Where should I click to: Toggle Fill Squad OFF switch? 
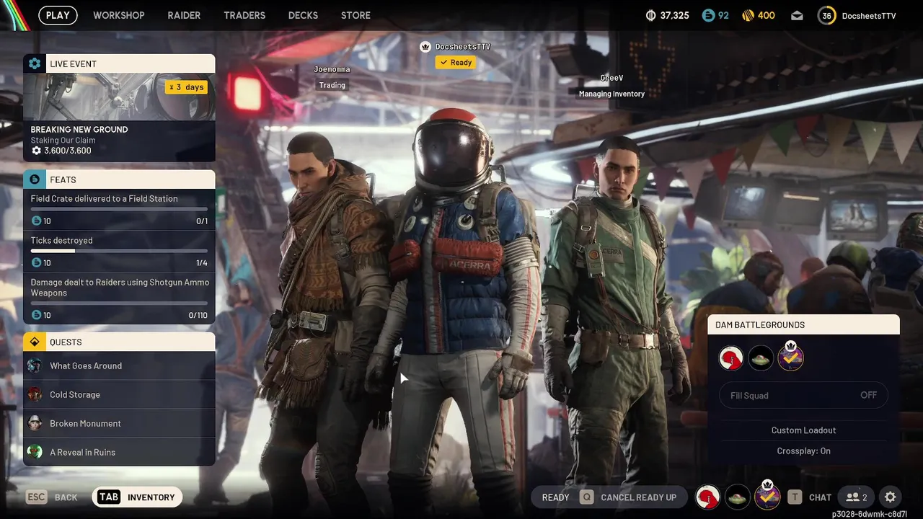(x=803, y=395)
